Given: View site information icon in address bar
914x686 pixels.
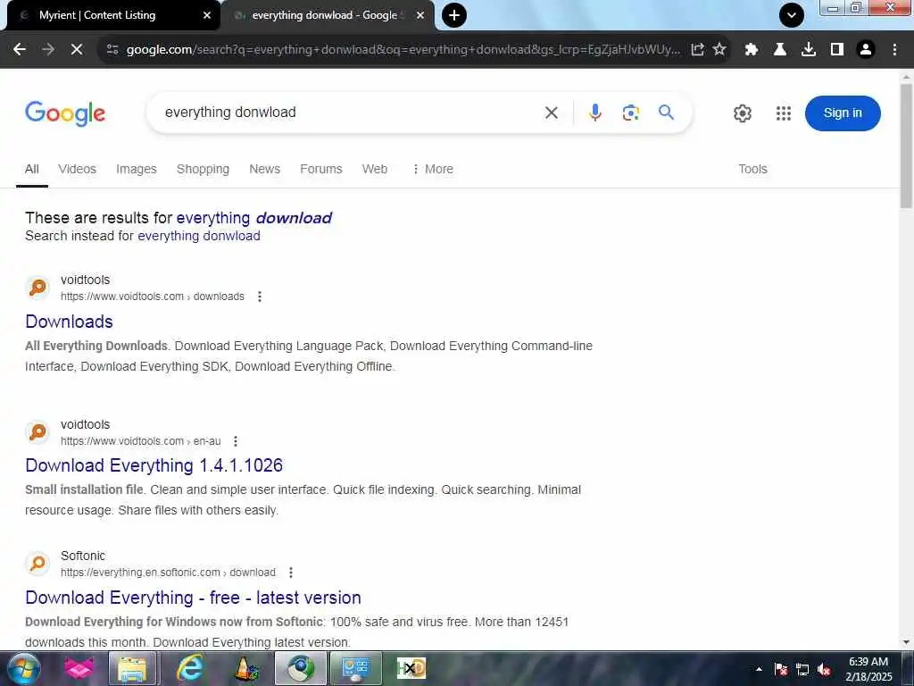Looking at the screenshot, I should click(x=112, y=50).
